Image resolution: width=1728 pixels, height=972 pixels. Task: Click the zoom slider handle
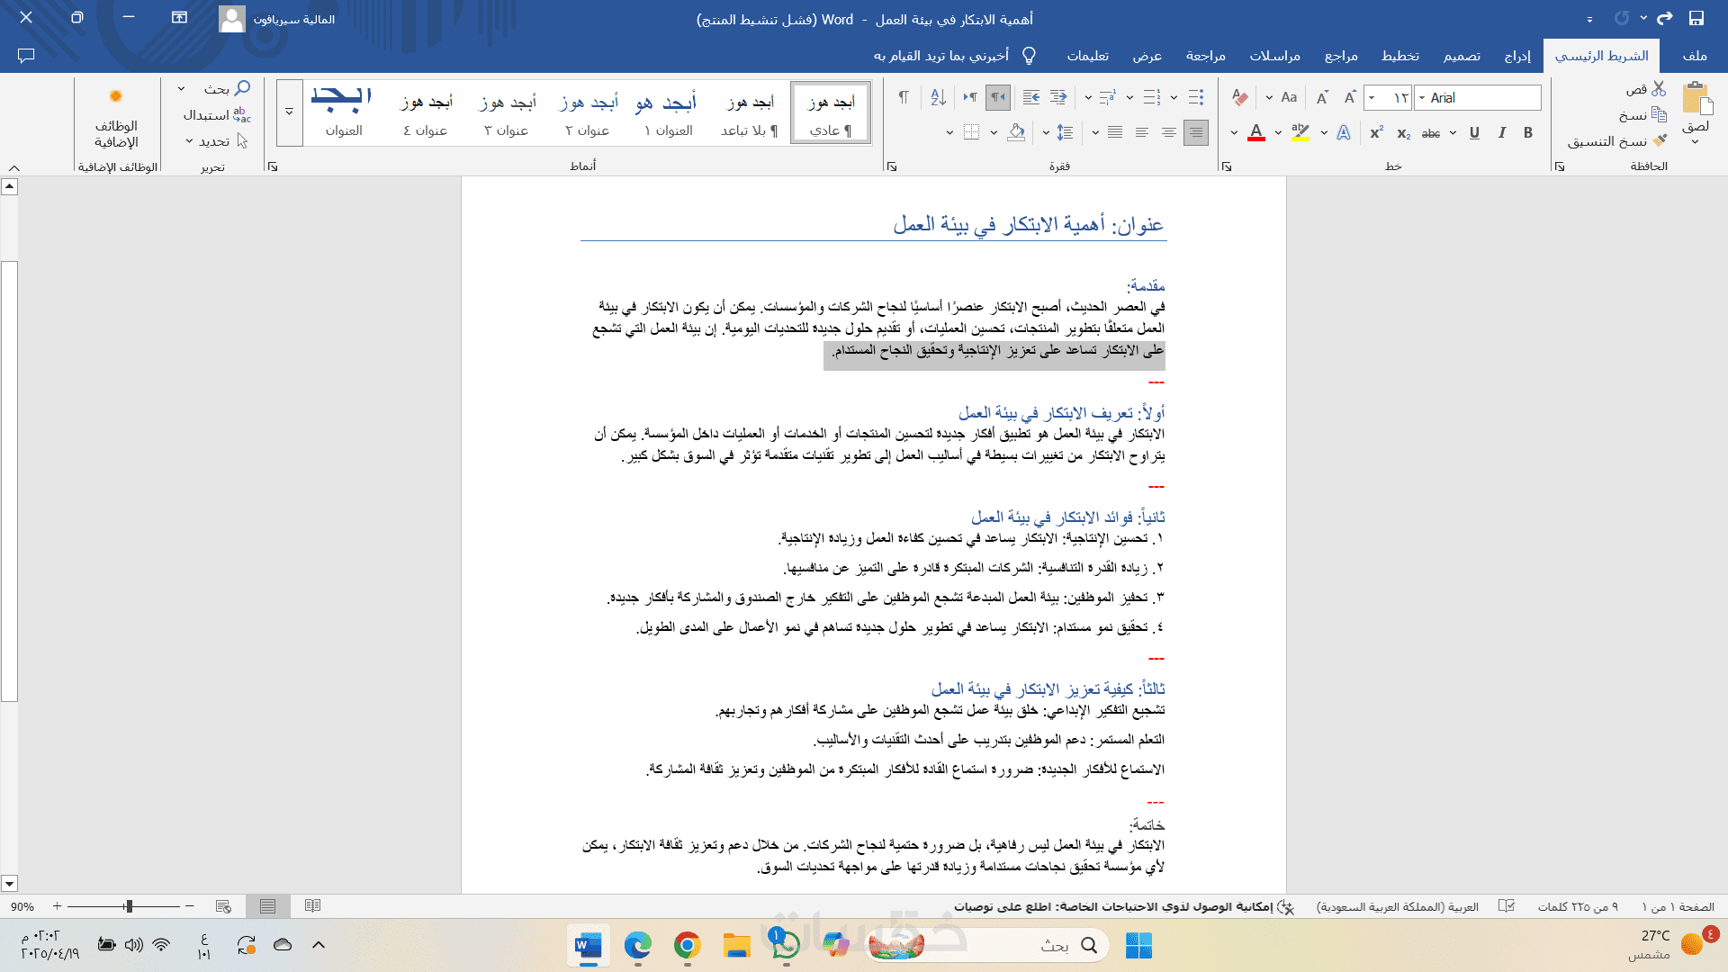pos(129,906)
